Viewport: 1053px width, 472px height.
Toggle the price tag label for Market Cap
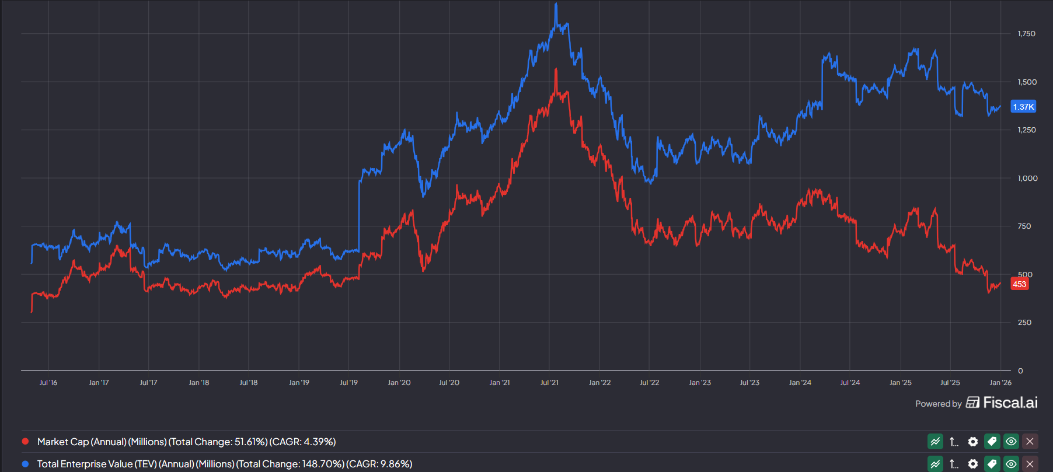[x=992, y=442]
